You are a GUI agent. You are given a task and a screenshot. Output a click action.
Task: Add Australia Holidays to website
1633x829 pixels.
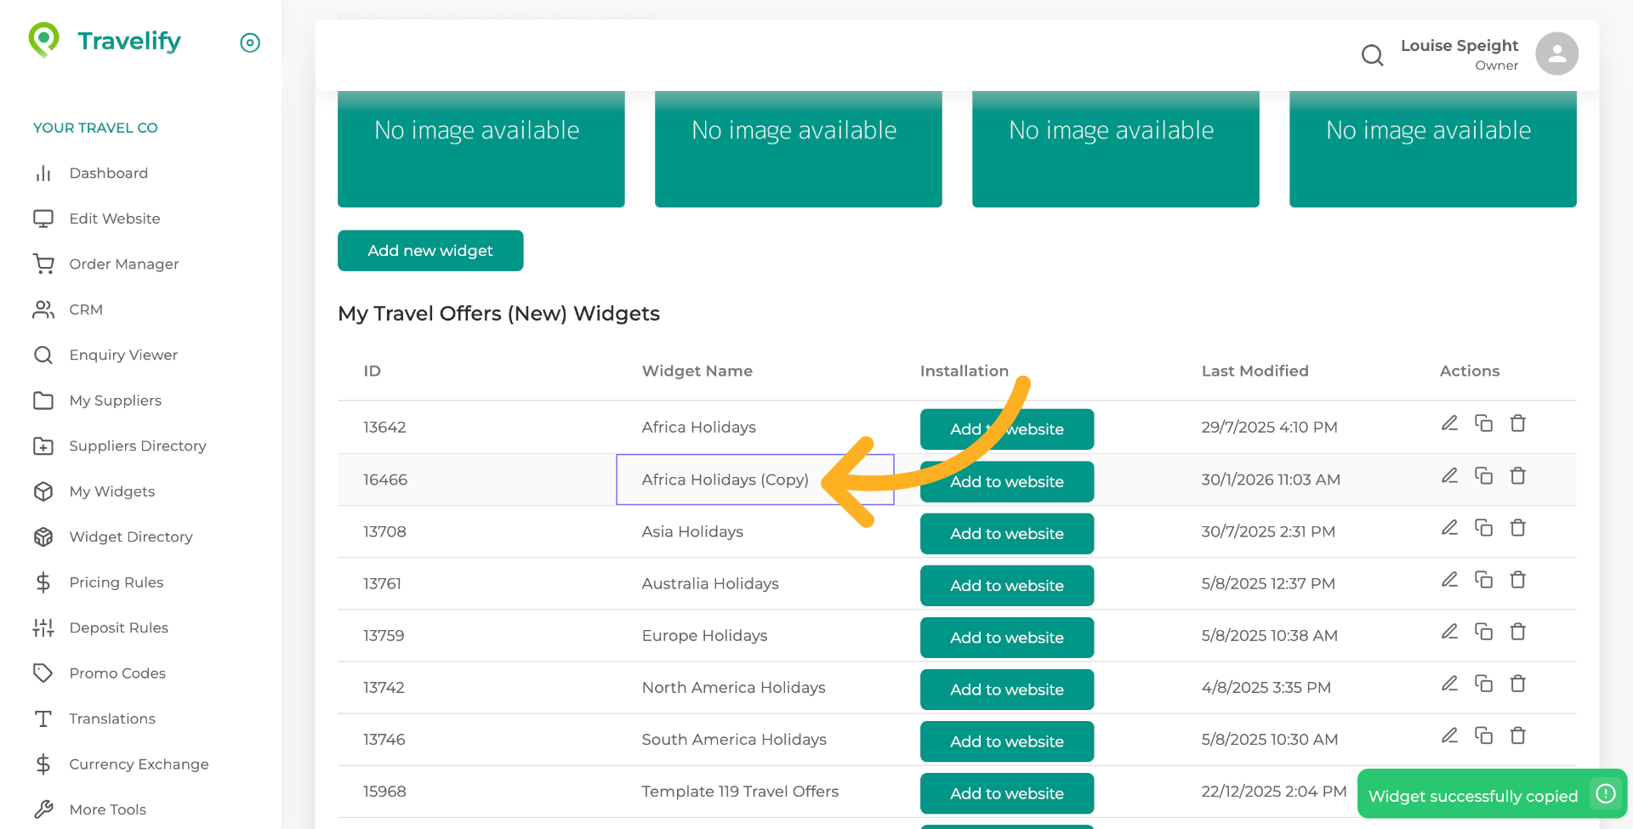[x=1006, y=585]
